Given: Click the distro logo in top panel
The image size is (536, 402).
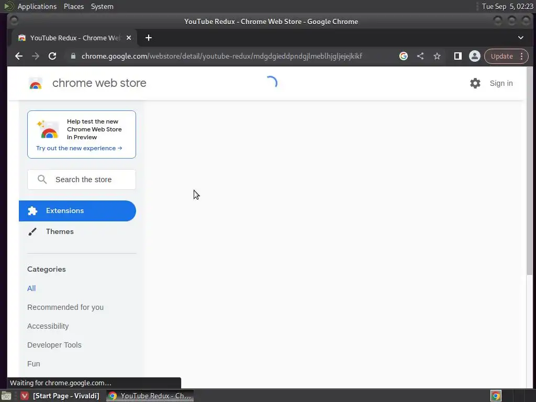Looking at the screenshot, I should pyautogui.click(x=8, y=6).
